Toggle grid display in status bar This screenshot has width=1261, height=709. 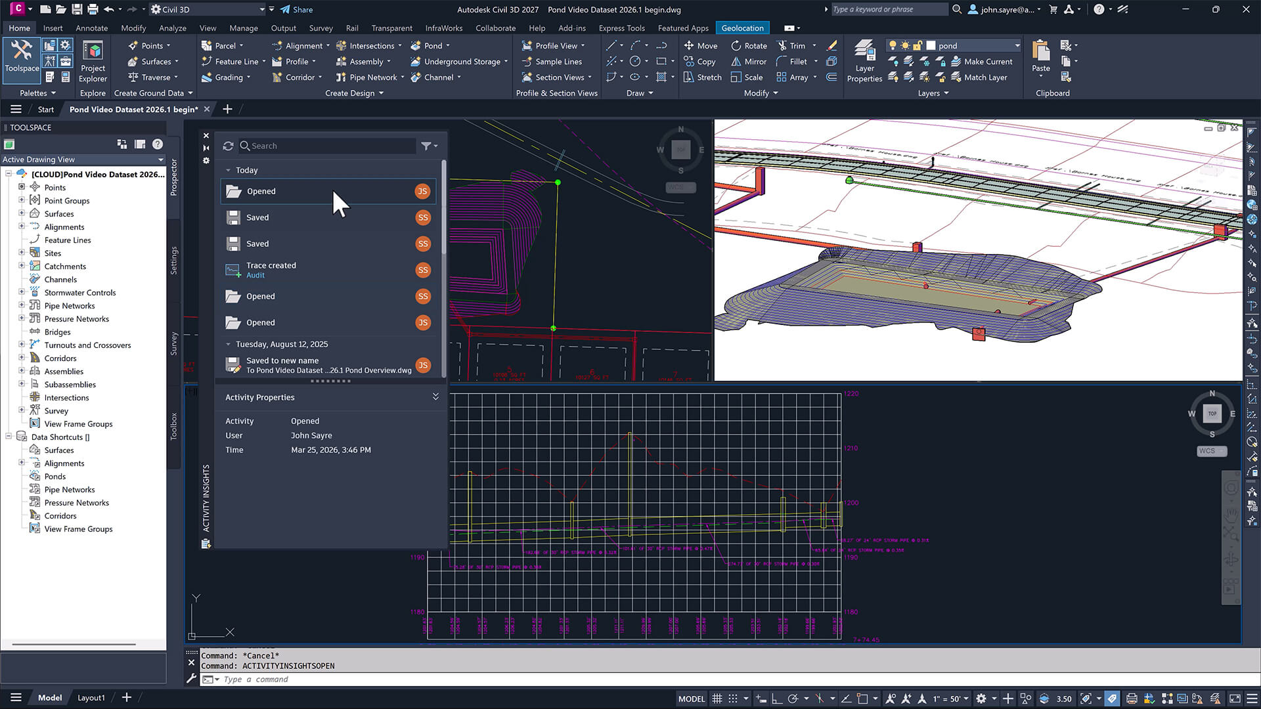pyautogui.click(x=717, y=698)
